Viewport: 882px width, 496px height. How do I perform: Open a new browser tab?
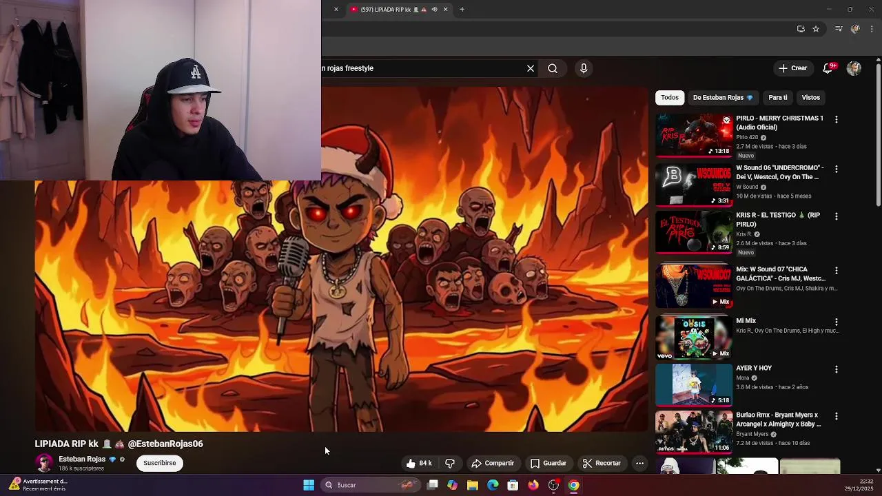tap(462, 9)
